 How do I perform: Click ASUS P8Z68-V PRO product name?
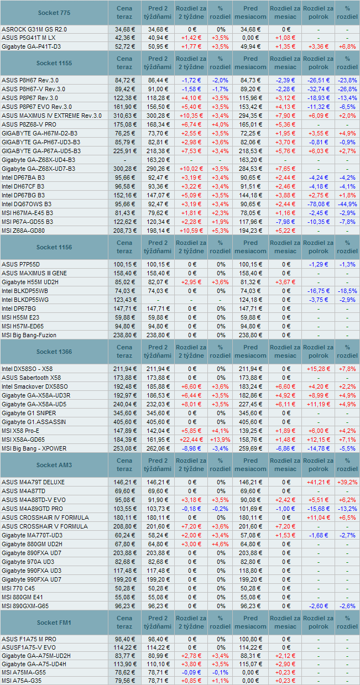click(29, 124)
